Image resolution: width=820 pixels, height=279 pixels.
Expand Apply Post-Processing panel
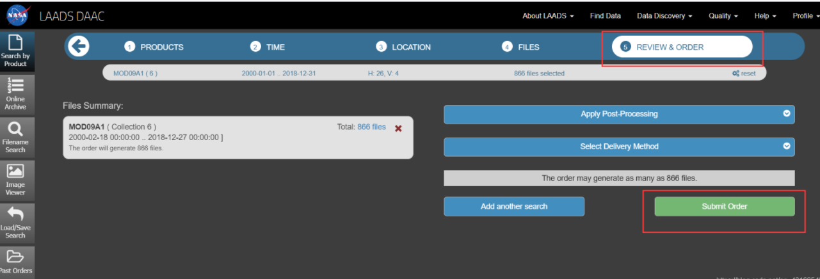619,114
